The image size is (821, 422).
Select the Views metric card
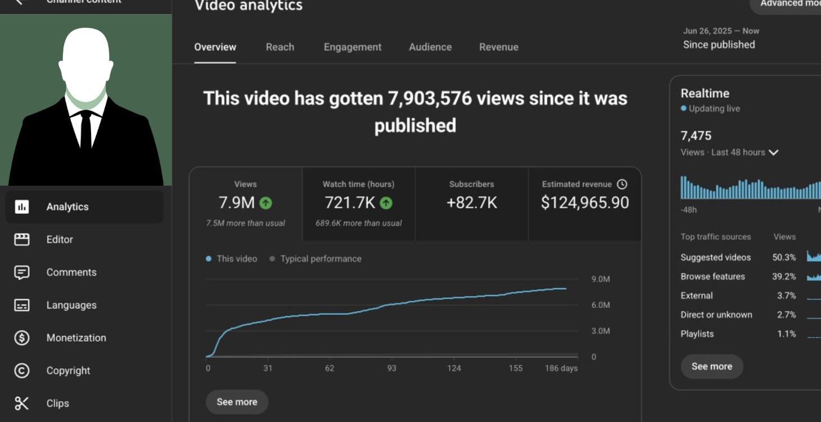tap(246, 204)
